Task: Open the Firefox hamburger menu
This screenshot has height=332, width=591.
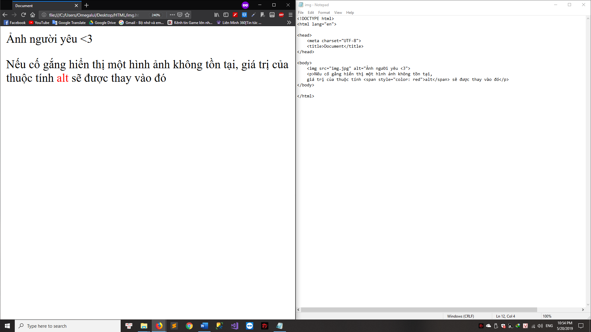Action: click(290, 15)
